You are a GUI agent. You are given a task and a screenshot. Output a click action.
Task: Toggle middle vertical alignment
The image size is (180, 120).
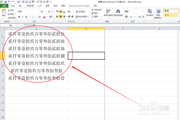pyautogui.click(x=61, y=12)
